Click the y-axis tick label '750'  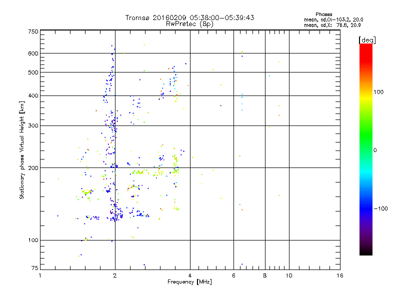pos(33,31)
